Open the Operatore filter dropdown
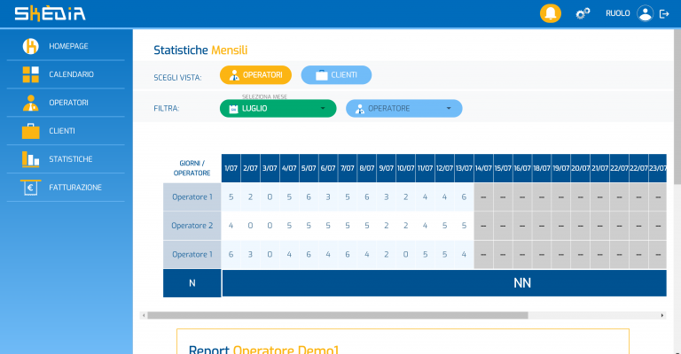Viewport: 681px width, 354px height. tap(403, 108)
